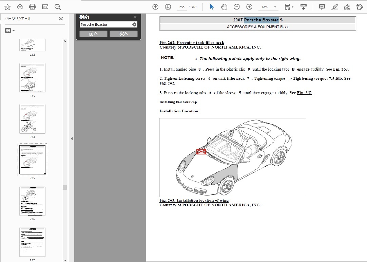This screenshot has height=262, width=367.
Task: Send the file by email with the envelope icon
Action: tap(45, 7)
